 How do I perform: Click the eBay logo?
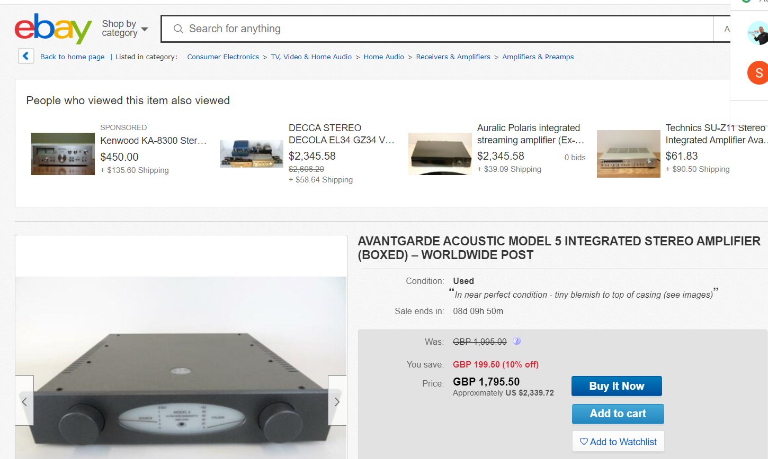click(53, 29)
